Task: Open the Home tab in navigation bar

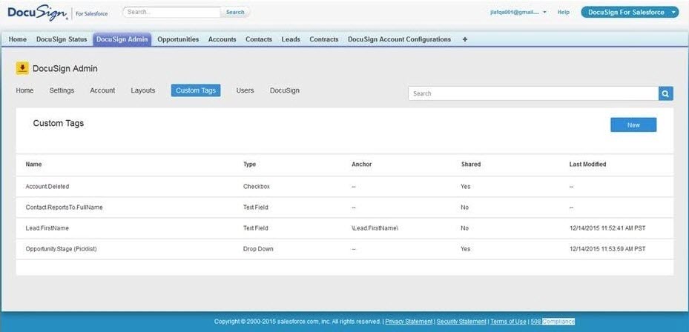Action: point(18,39)
